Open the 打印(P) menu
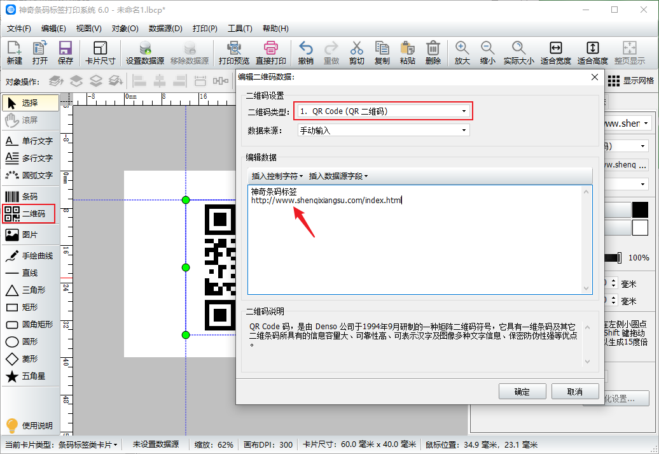 [205, 29]
